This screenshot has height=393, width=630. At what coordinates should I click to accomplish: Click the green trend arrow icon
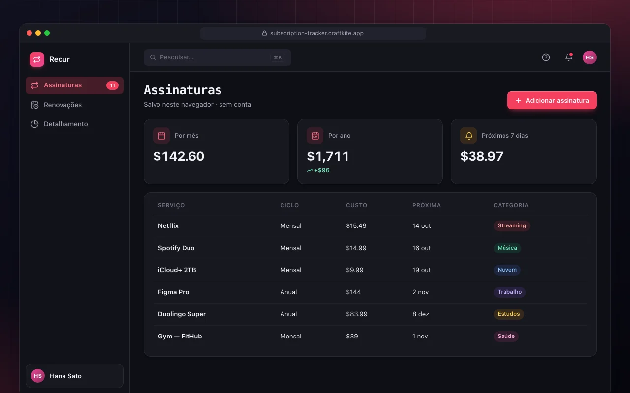point(310,170)
